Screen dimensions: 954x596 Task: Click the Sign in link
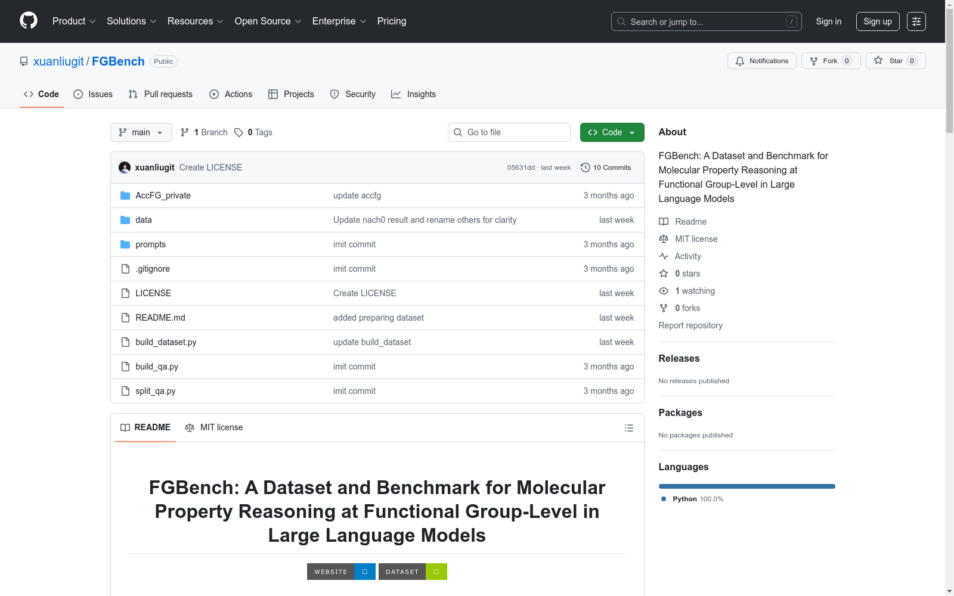tap(829, 21)
